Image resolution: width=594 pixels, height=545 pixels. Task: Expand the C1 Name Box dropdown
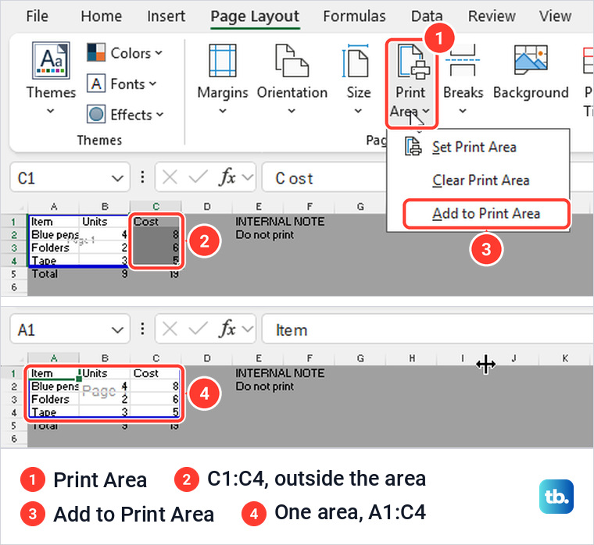tap(118, 178)
